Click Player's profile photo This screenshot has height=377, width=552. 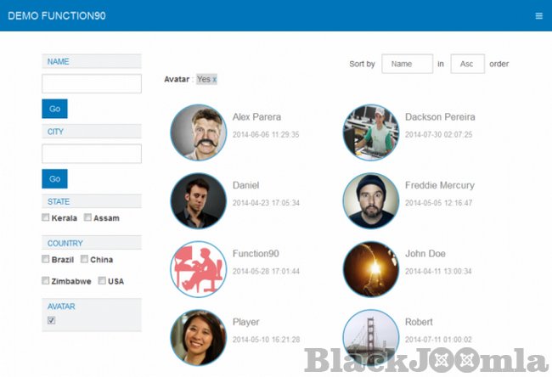[x=198, y=337]
